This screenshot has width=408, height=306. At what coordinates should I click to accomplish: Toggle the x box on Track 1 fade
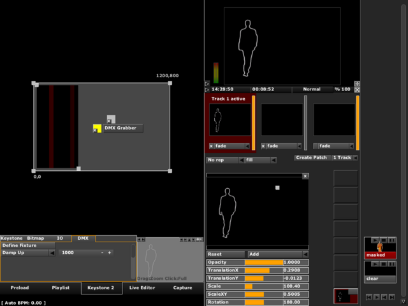tap(212, 146)
